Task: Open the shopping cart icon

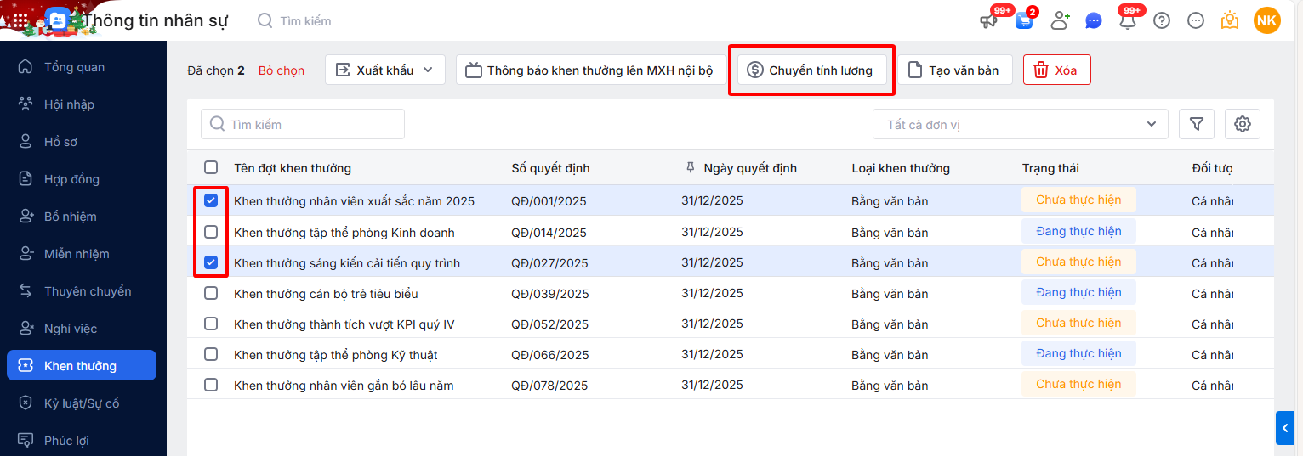Action: 1023,21
